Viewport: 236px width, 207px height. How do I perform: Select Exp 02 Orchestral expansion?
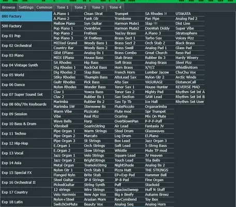(26, 46)
